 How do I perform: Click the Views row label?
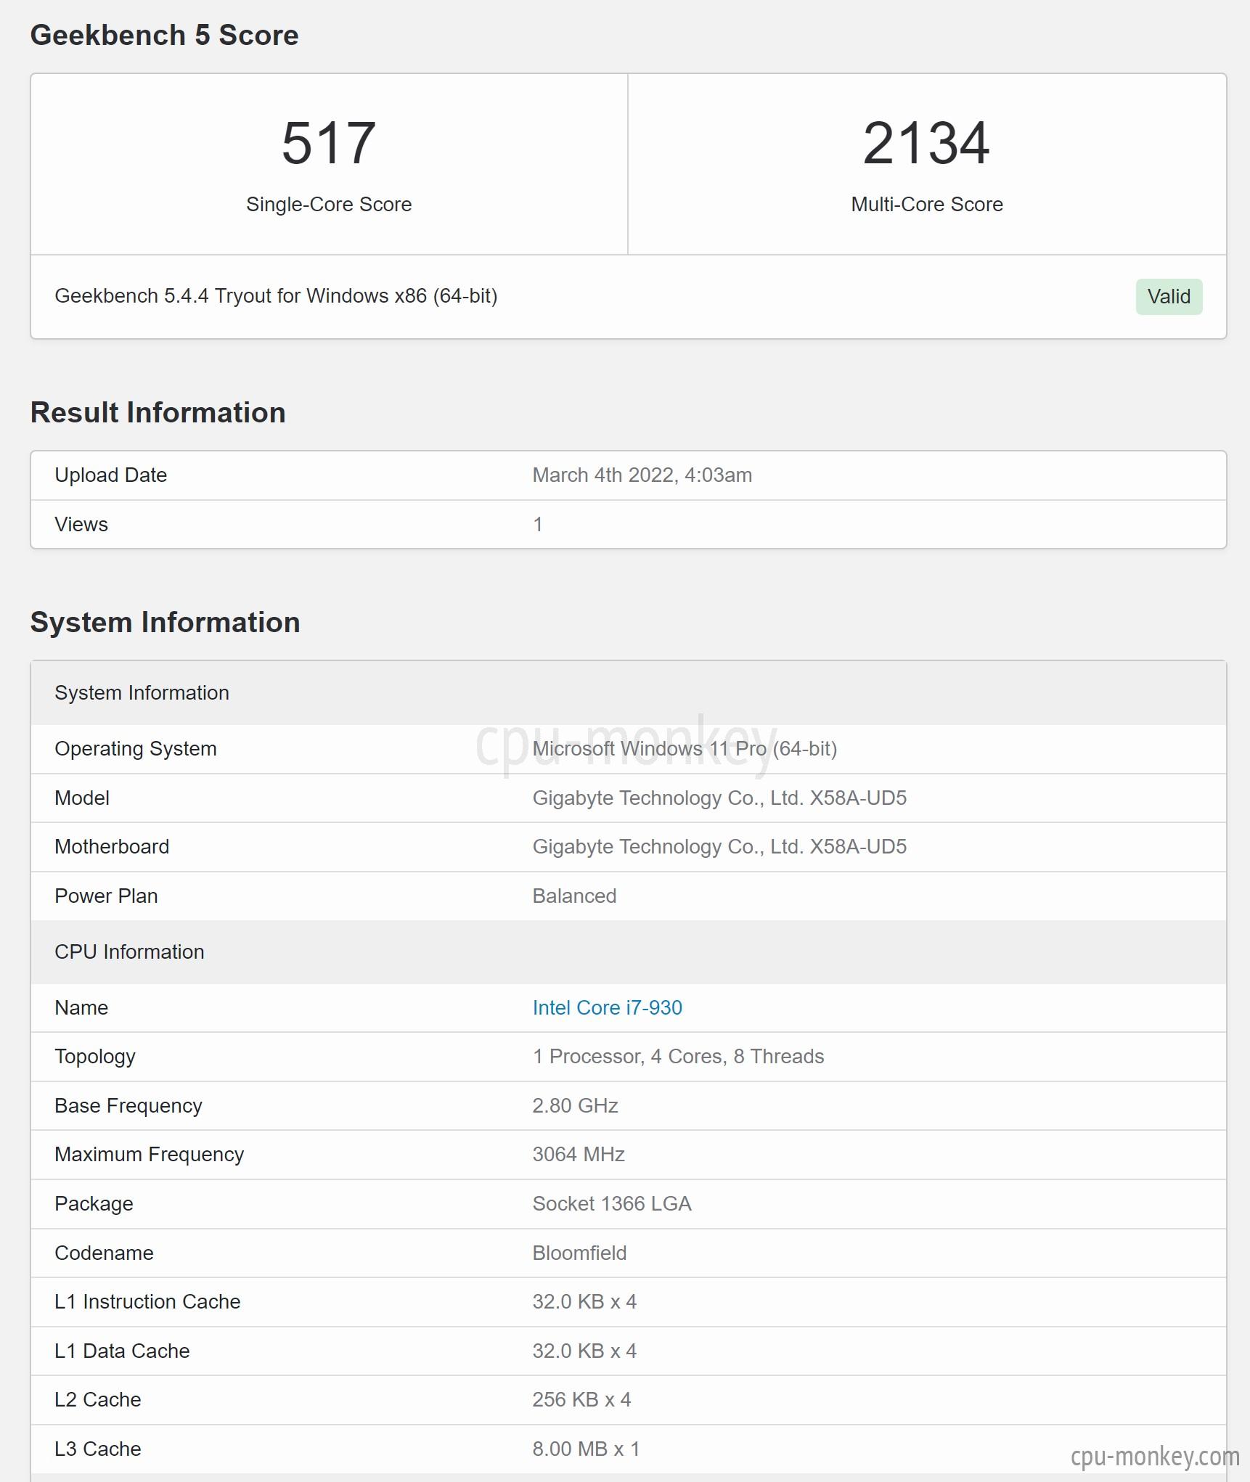tap(81, 524)
